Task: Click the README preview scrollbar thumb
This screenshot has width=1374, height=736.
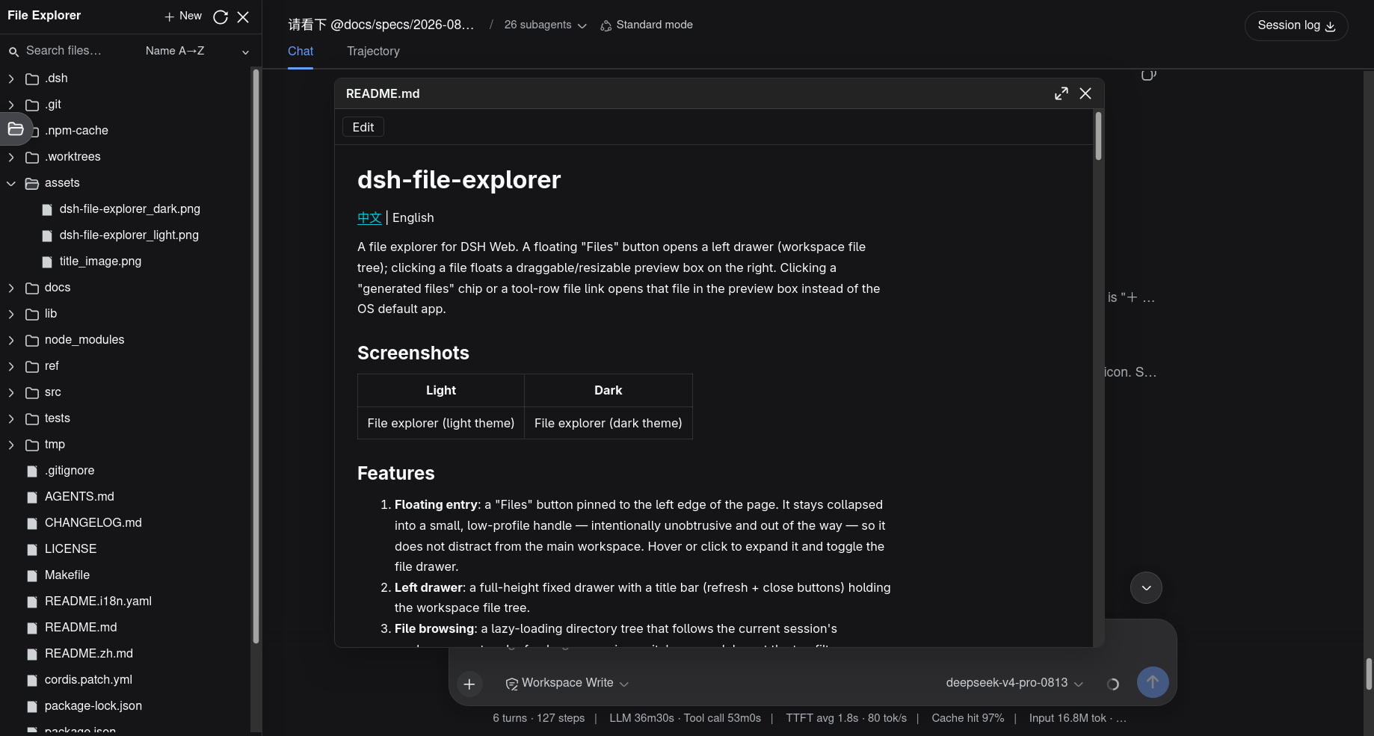Action: 1098,135
